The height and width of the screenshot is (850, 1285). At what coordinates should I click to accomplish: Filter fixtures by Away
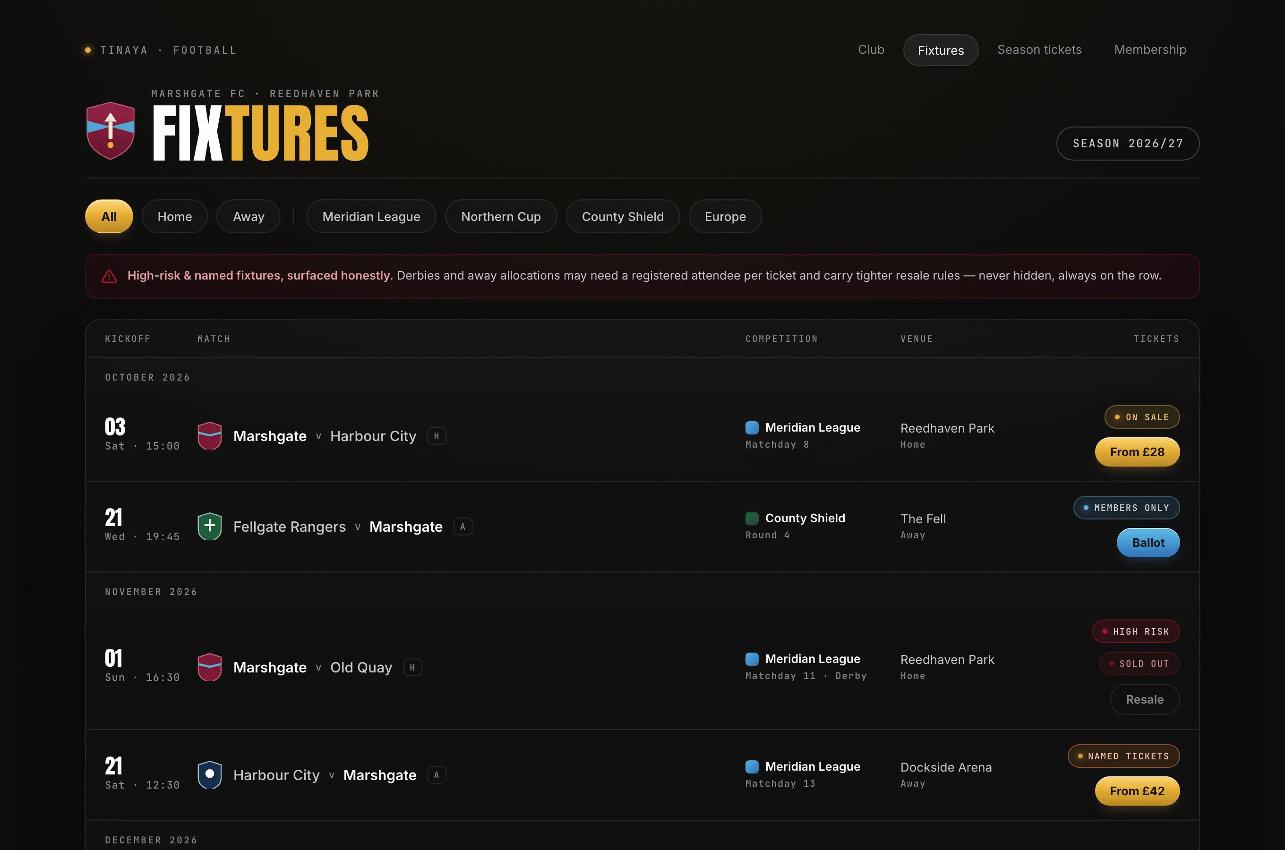tap(248, 216)
